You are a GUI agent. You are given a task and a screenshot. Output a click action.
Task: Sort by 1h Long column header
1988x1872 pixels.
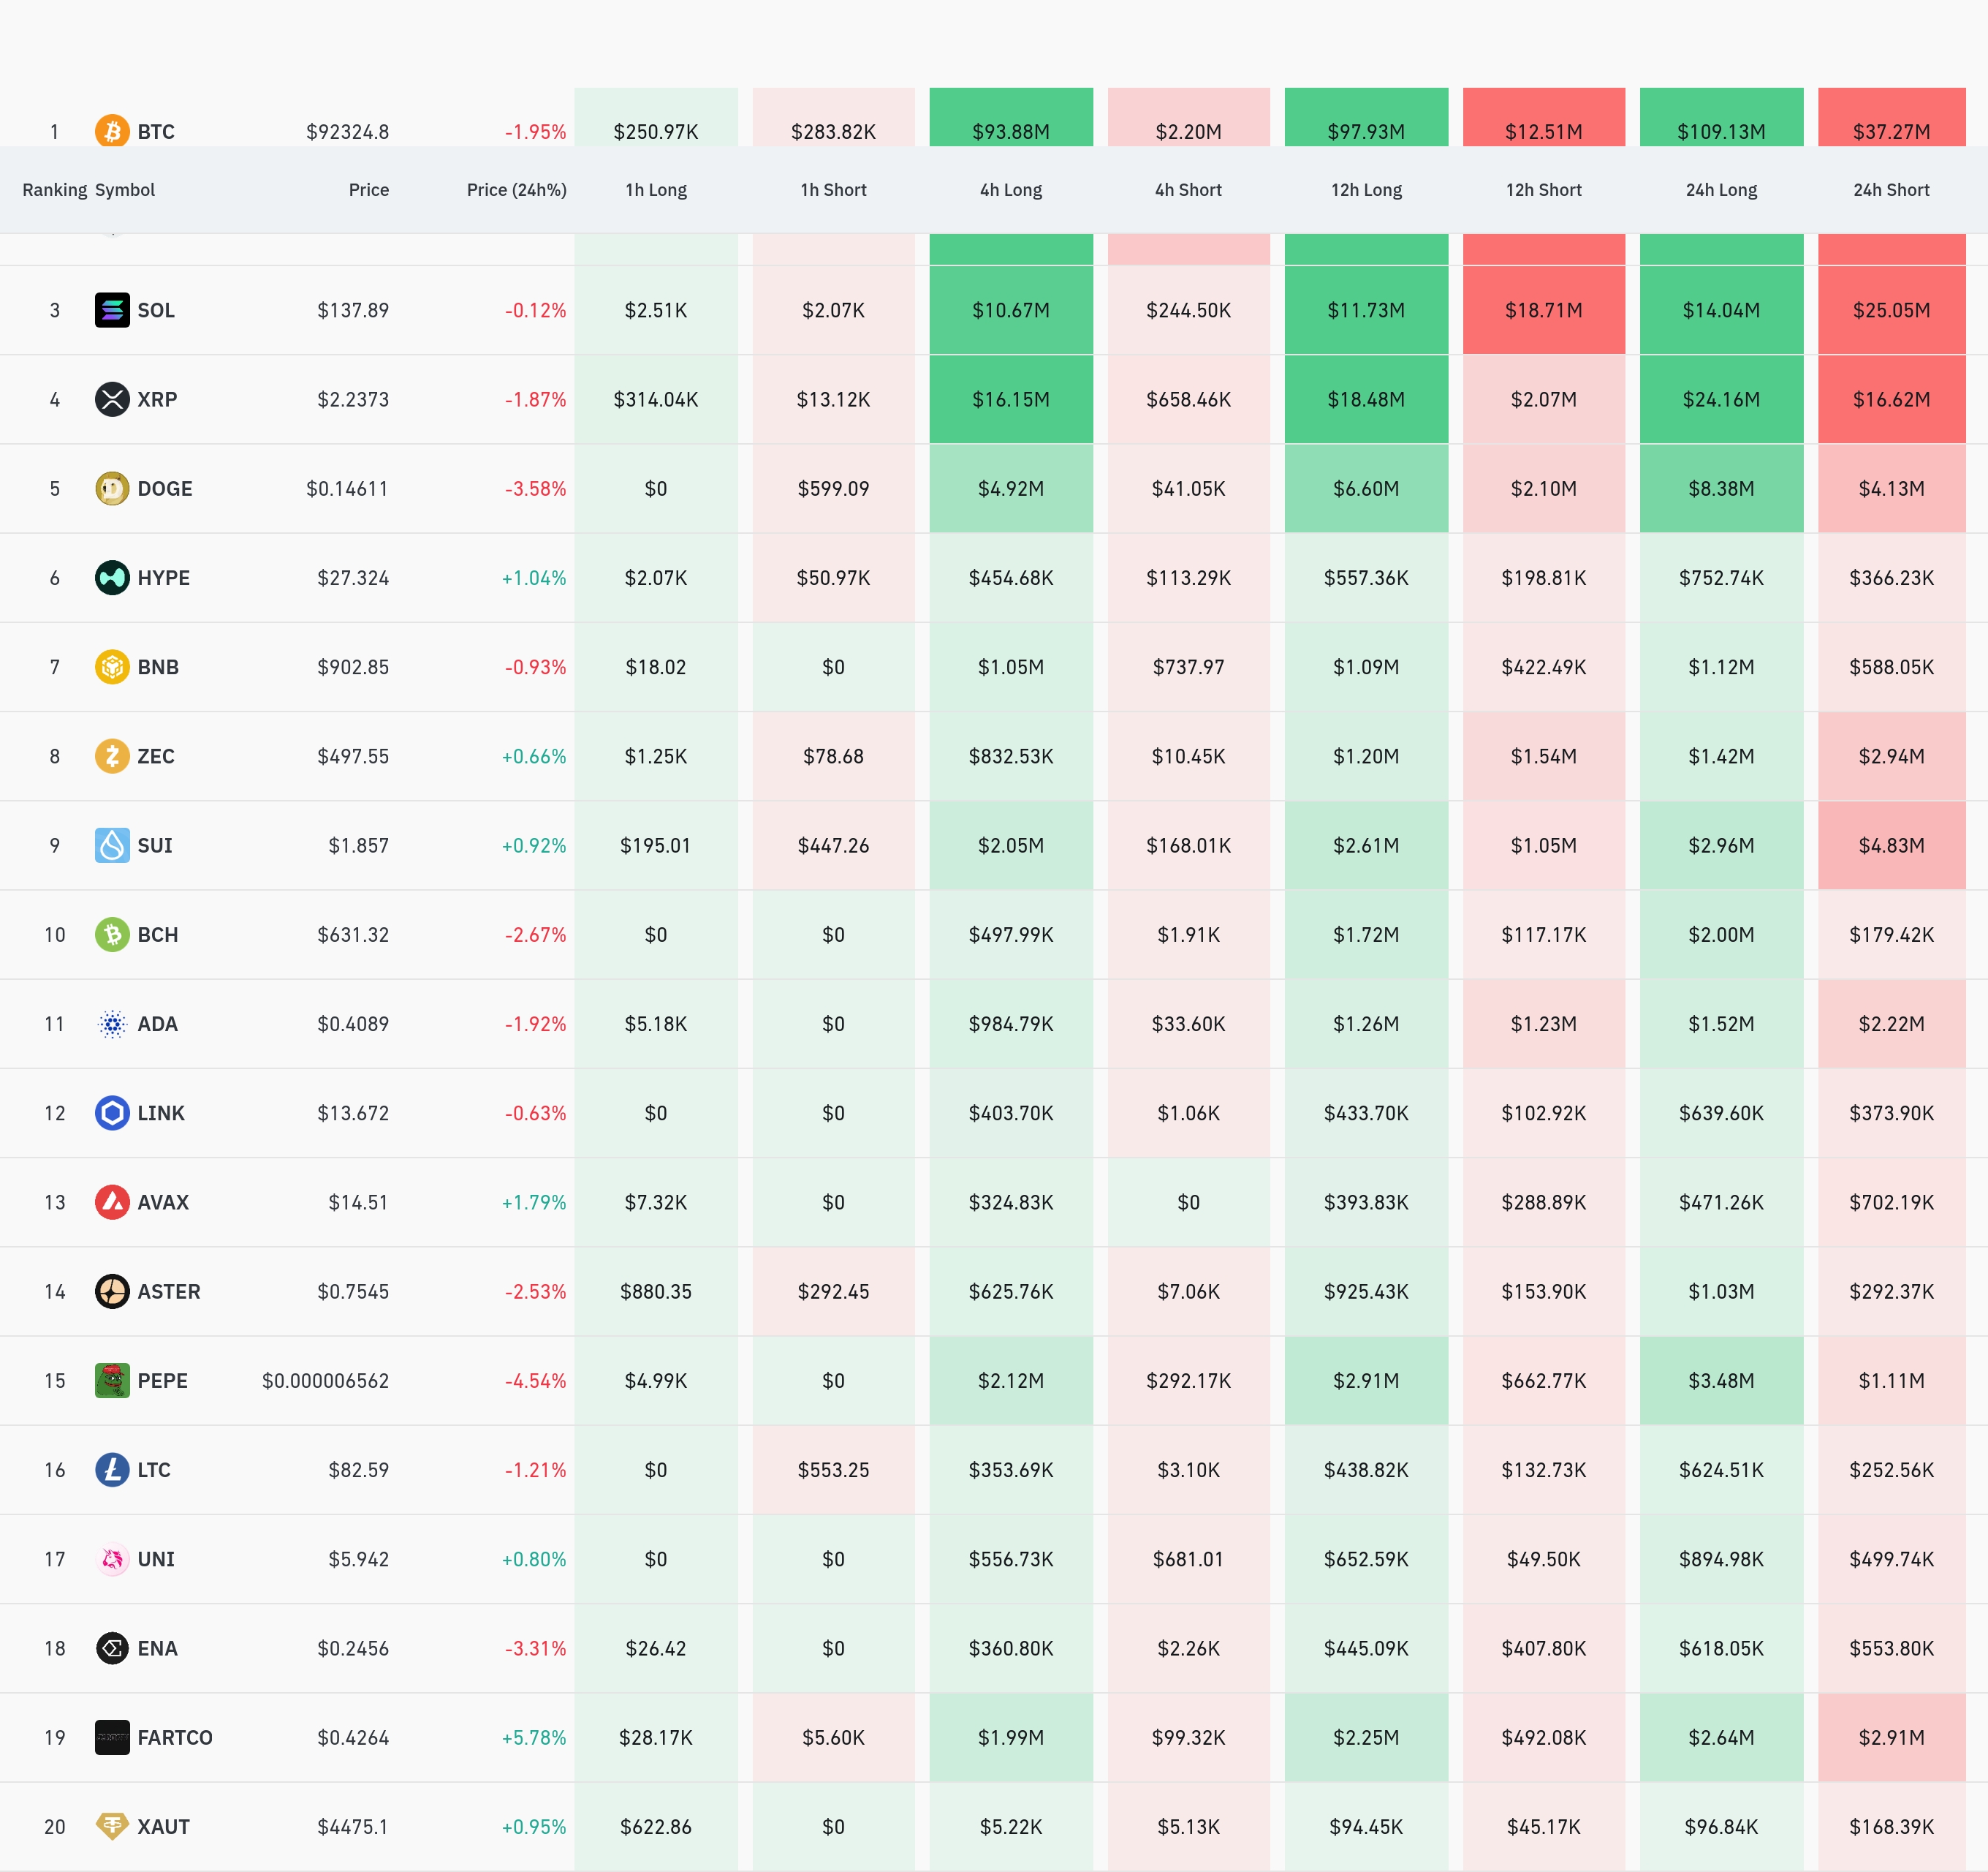(656, 190)
